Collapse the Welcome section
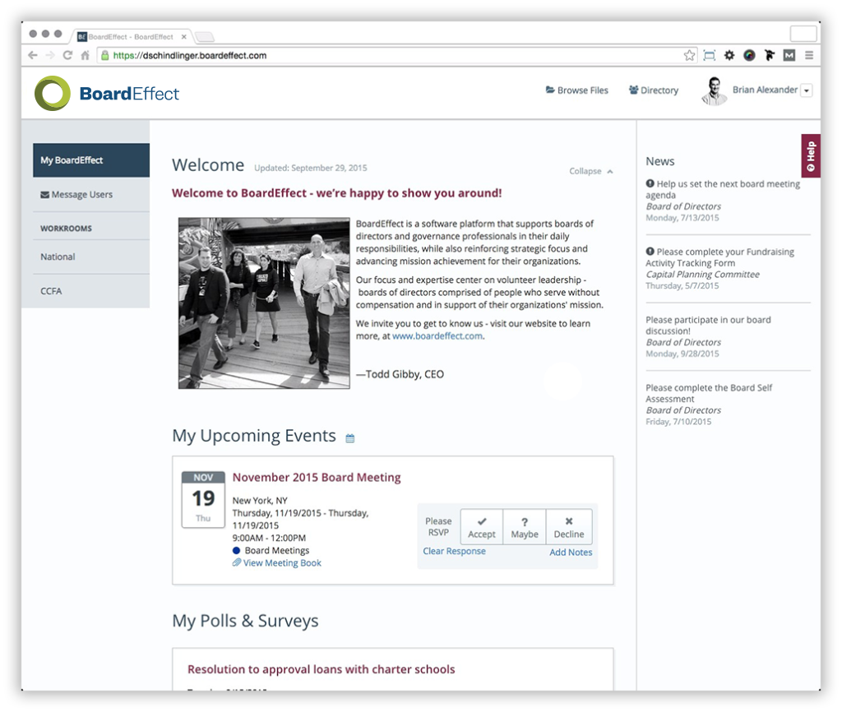This screenshot has height=712, width=842. point(590,171)
